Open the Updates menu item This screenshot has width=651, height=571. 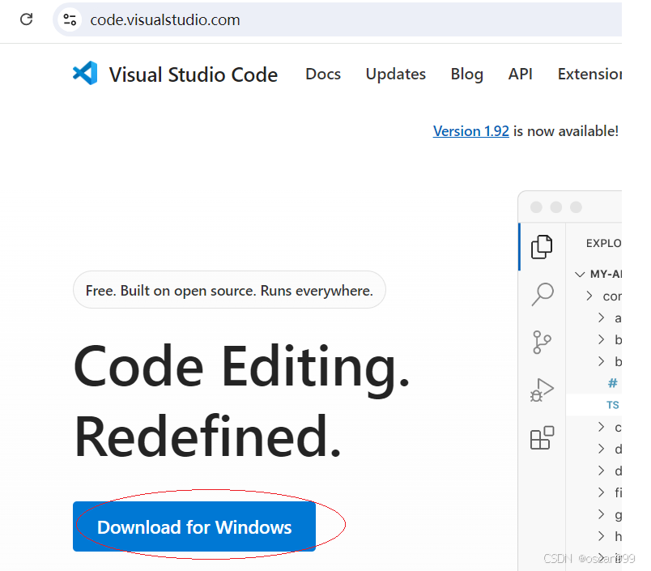tap(396, 74)
